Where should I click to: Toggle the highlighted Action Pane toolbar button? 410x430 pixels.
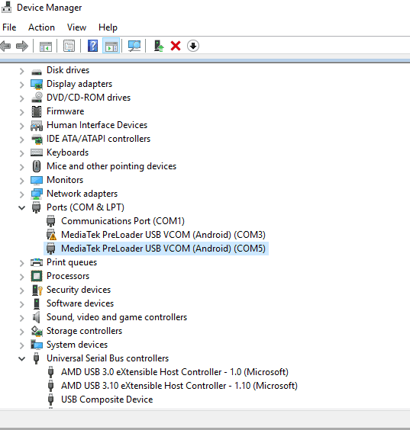[111, 46]
